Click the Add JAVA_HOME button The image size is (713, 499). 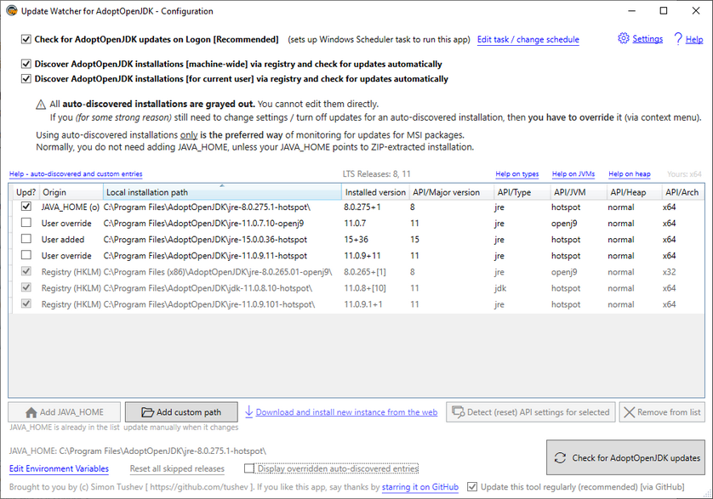coord(65,412)
